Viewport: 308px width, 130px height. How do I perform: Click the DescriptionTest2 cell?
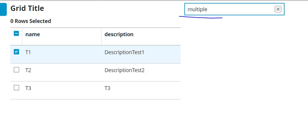tap(124, 70)
